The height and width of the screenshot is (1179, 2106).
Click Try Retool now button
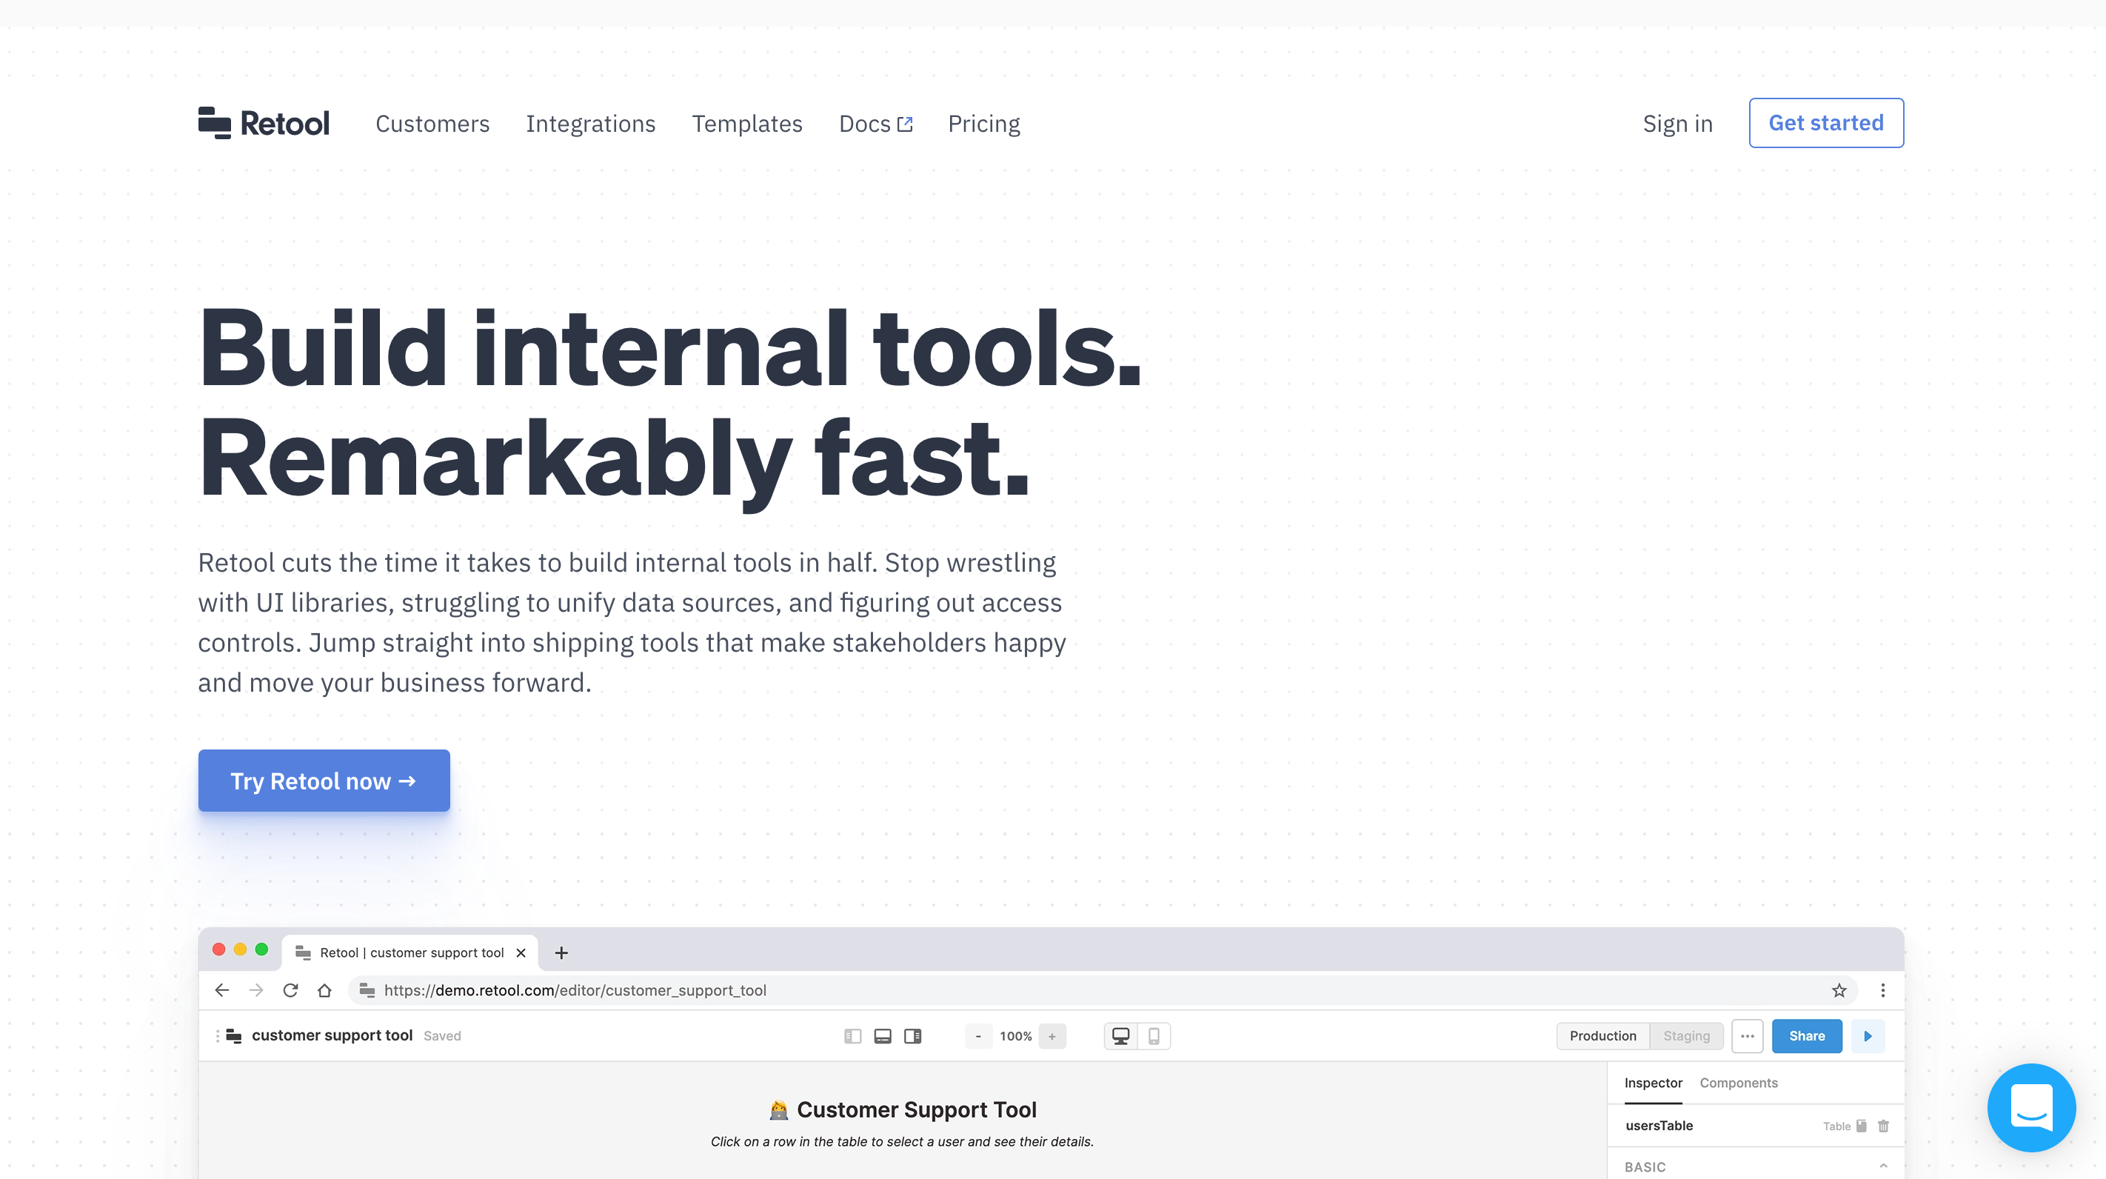[x=324, y=781]
